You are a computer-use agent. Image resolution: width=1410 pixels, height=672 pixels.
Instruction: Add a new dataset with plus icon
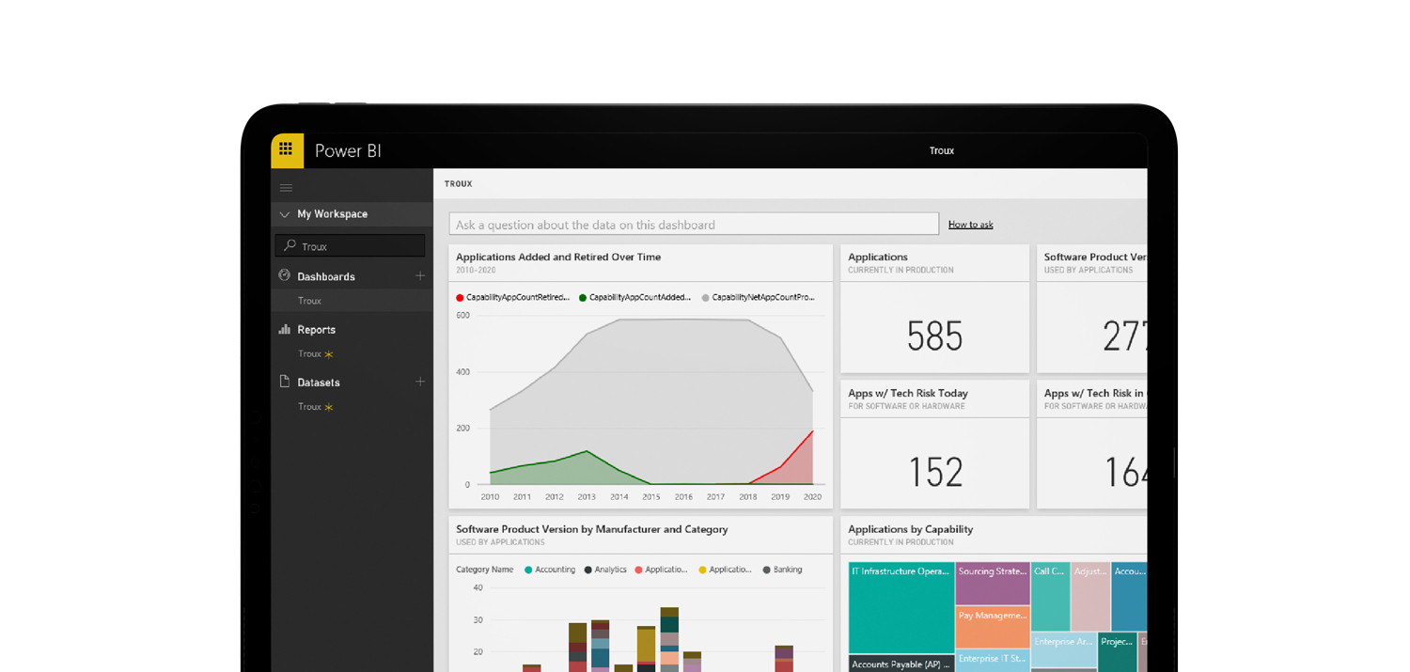[420, 382]
